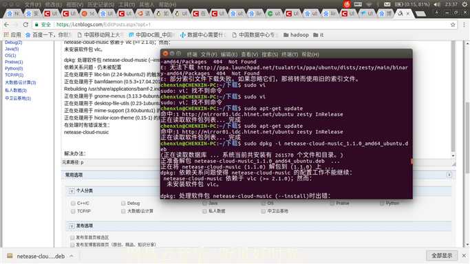Enable 发布至首页候选区 checkbox
This screenshot has height=264, width=470.
[x=72, y=238]
